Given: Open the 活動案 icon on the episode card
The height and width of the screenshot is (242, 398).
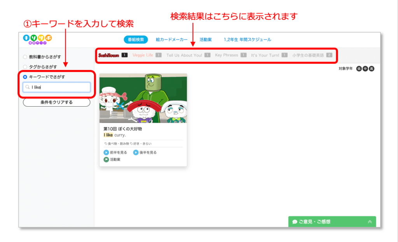Looking at the screenshot, I should [x=106, y=159].
